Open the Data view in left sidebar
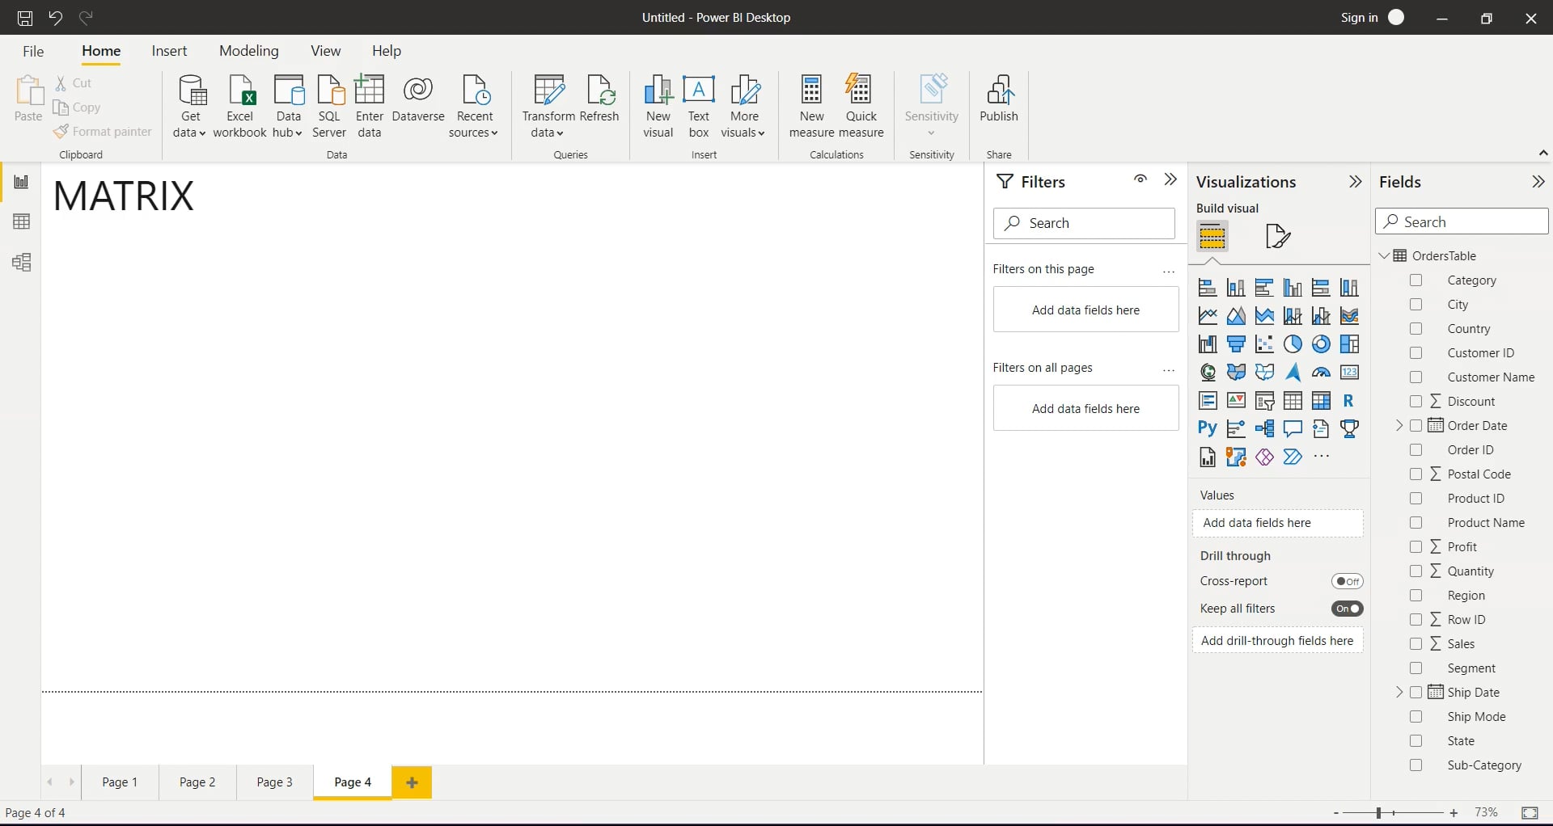 (x=22, y=221)
